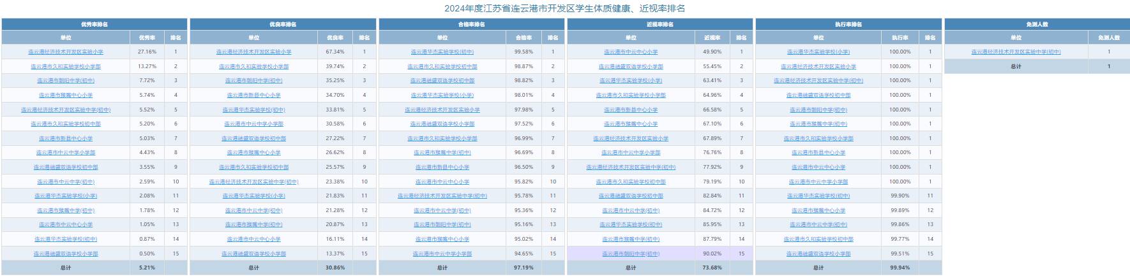
Task: Click 连云港市中云中心小学 in 近视率排名 table
Action: pyautogui.click(x=630, y=52)
